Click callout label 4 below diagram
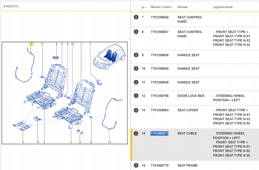This screenshot has height=170, width=259. coord(44,142)
